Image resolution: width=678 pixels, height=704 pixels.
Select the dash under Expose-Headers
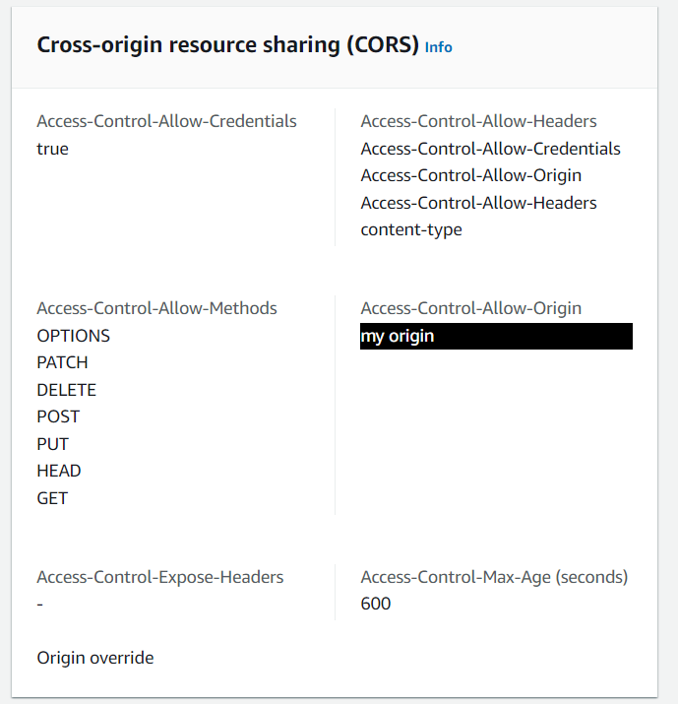coord(40,605)
